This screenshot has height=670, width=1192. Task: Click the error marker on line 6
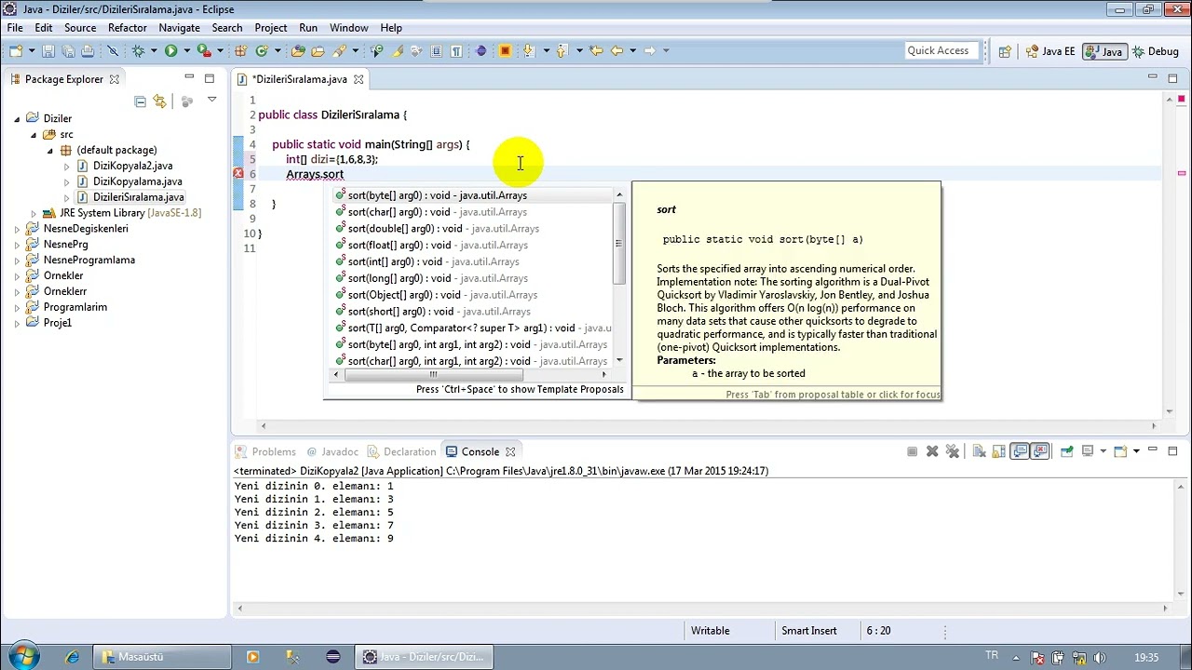(238, 174)
